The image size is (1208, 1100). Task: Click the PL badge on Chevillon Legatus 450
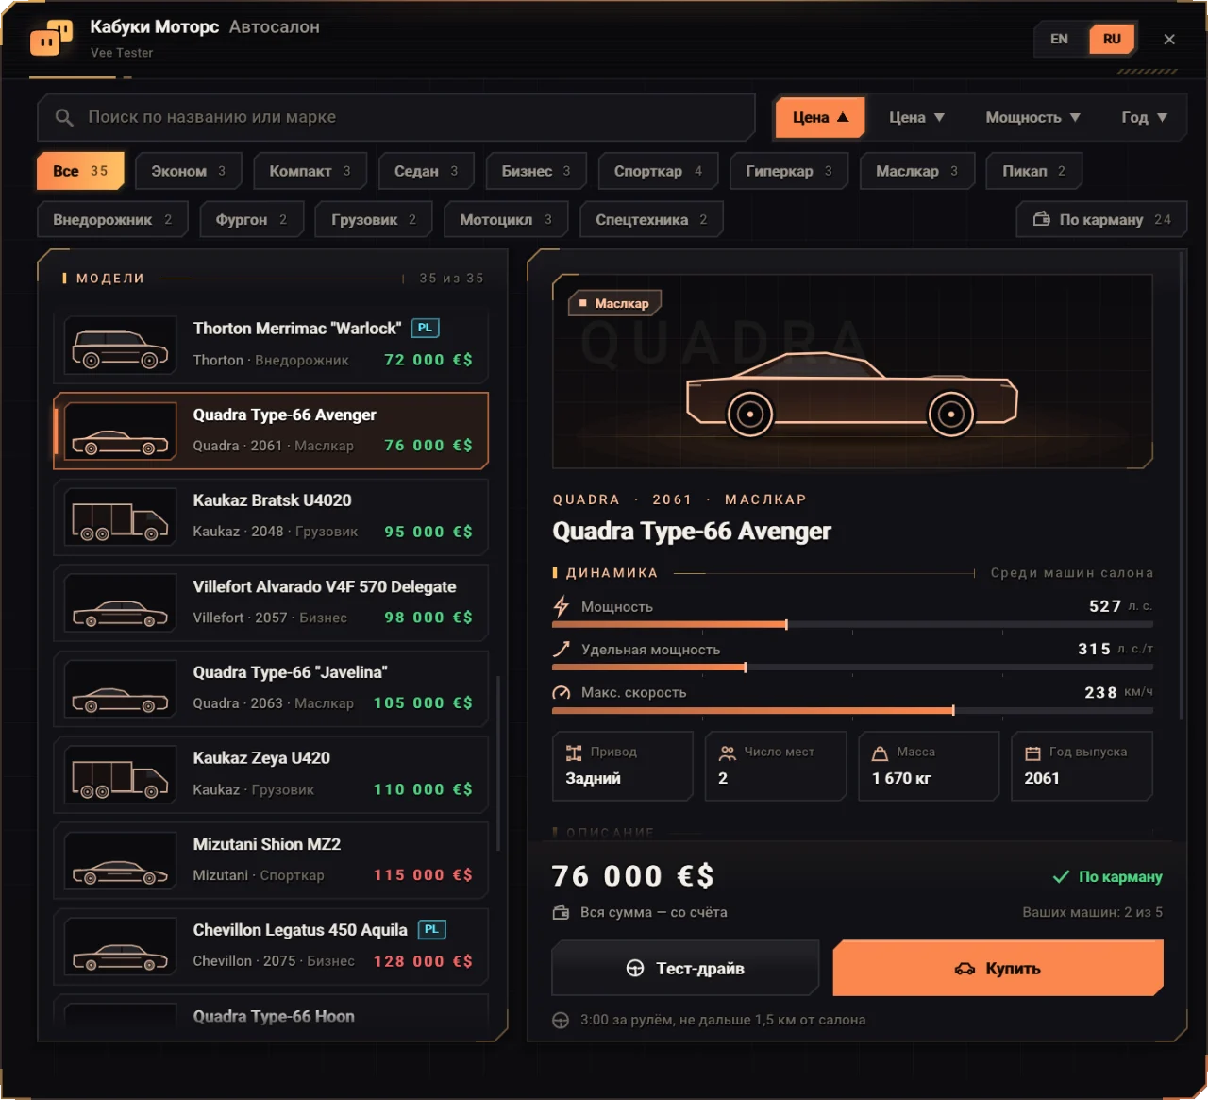[x=431, y=930]
